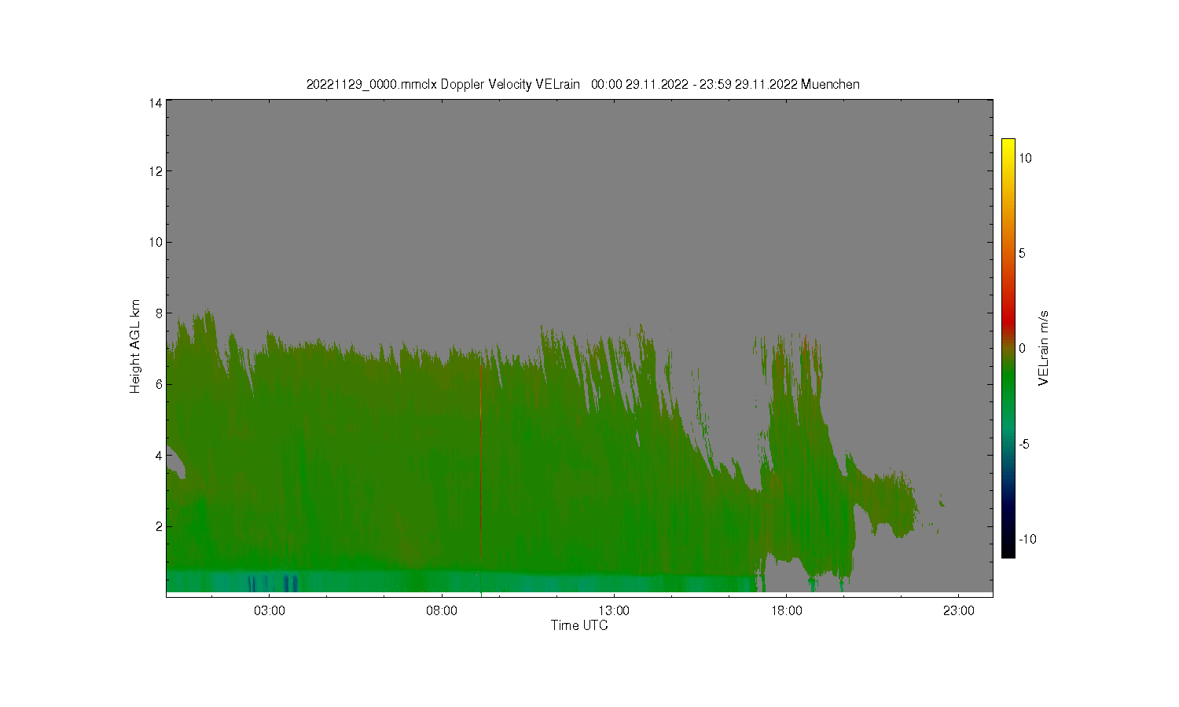Image resolution: width=1179 pixels, height=707 pixels.
Task: Click the height tick label 2
Action: (x=159, y=526)
